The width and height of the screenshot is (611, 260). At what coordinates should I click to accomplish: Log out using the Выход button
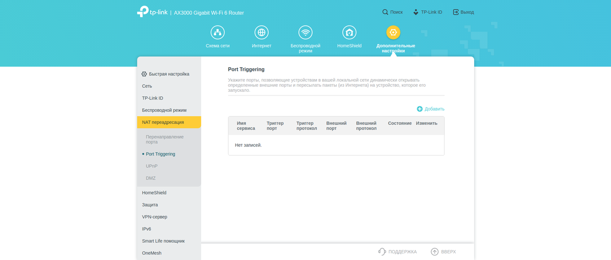(x=463, y=12)
